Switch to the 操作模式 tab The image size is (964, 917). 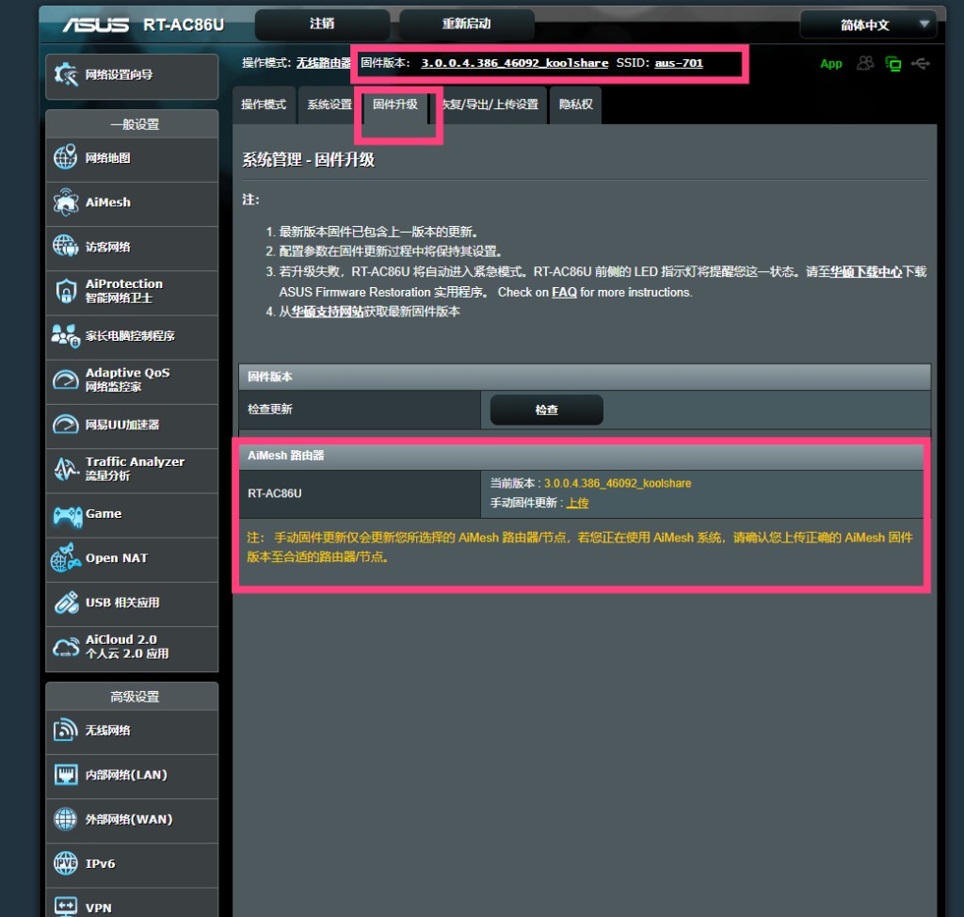[264, 105]
